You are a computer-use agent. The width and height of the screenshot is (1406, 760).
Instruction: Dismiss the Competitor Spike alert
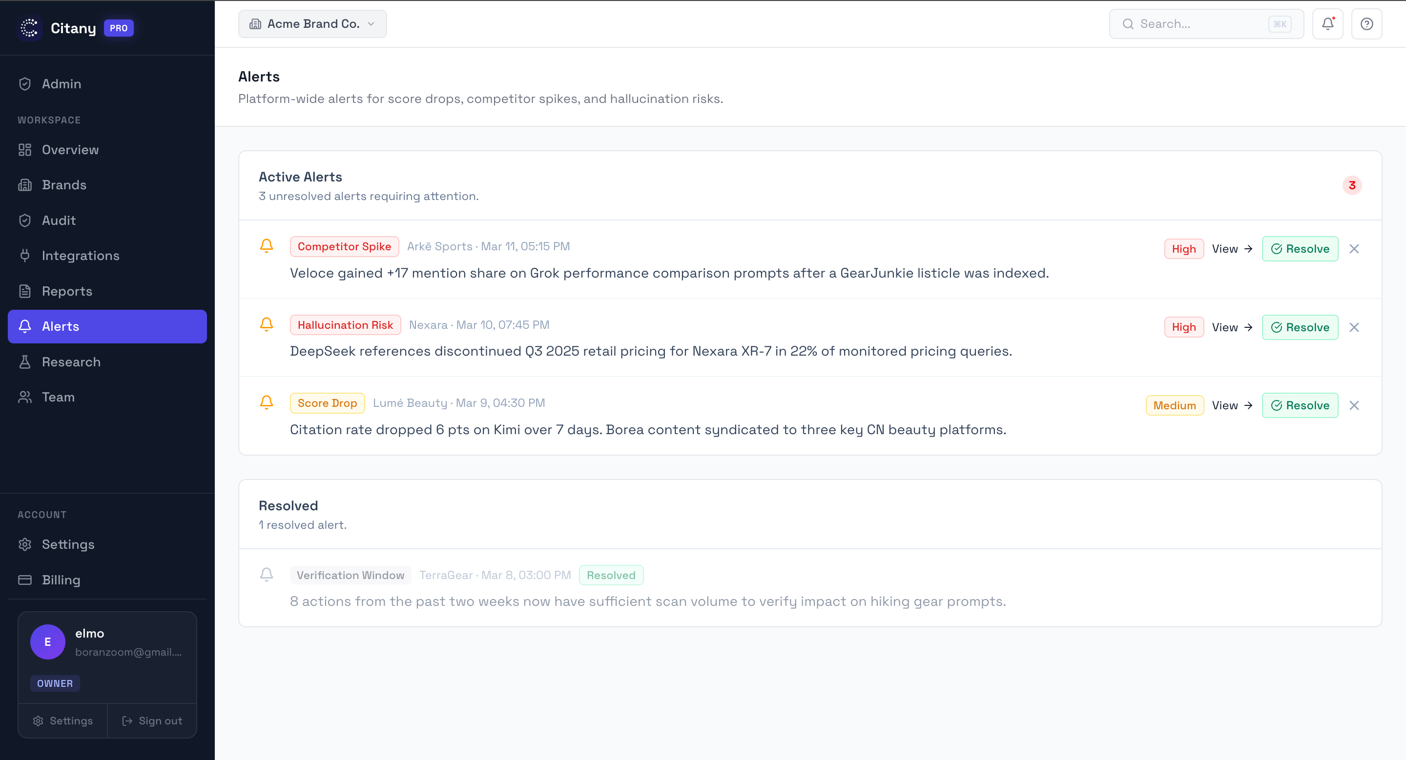pos(1354,248)
